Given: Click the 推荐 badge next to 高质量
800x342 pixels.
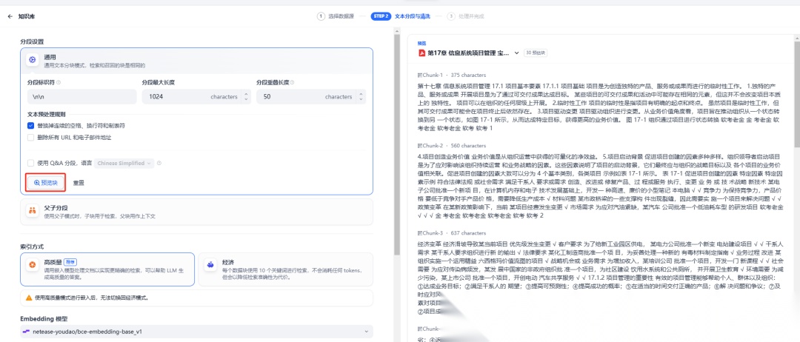Looking at the screenshot, I should coord(70,261).
